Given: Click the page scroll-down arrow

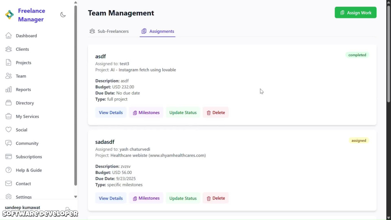Looking at the screenshot, I should tap(389, 218).
